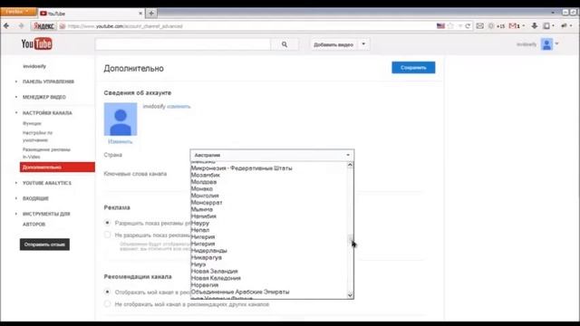Open a new browser tab with plus
Viewport: 580px width, 326px height.
(151, 14)
